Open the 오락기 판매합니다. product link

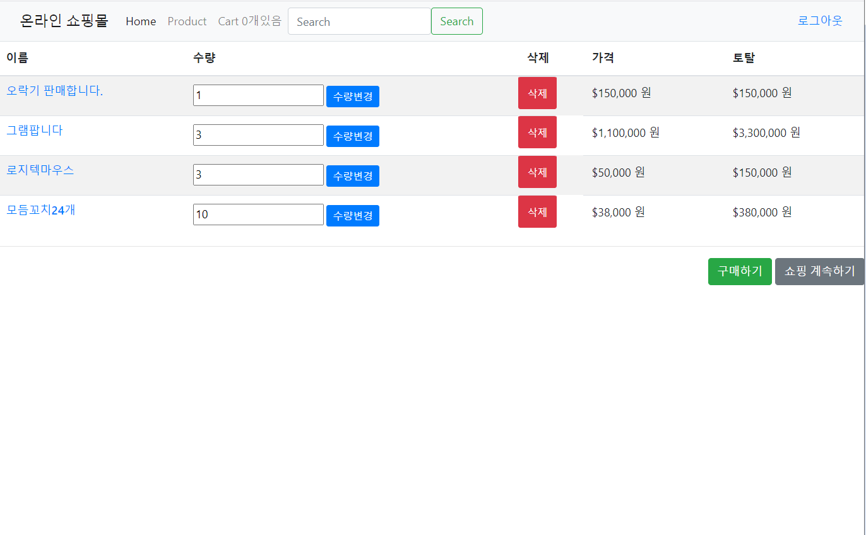point(54,91)
